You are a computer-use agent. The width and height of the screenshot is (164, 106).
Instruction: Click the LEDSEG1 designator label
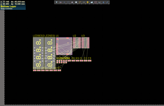pos(50,36)
